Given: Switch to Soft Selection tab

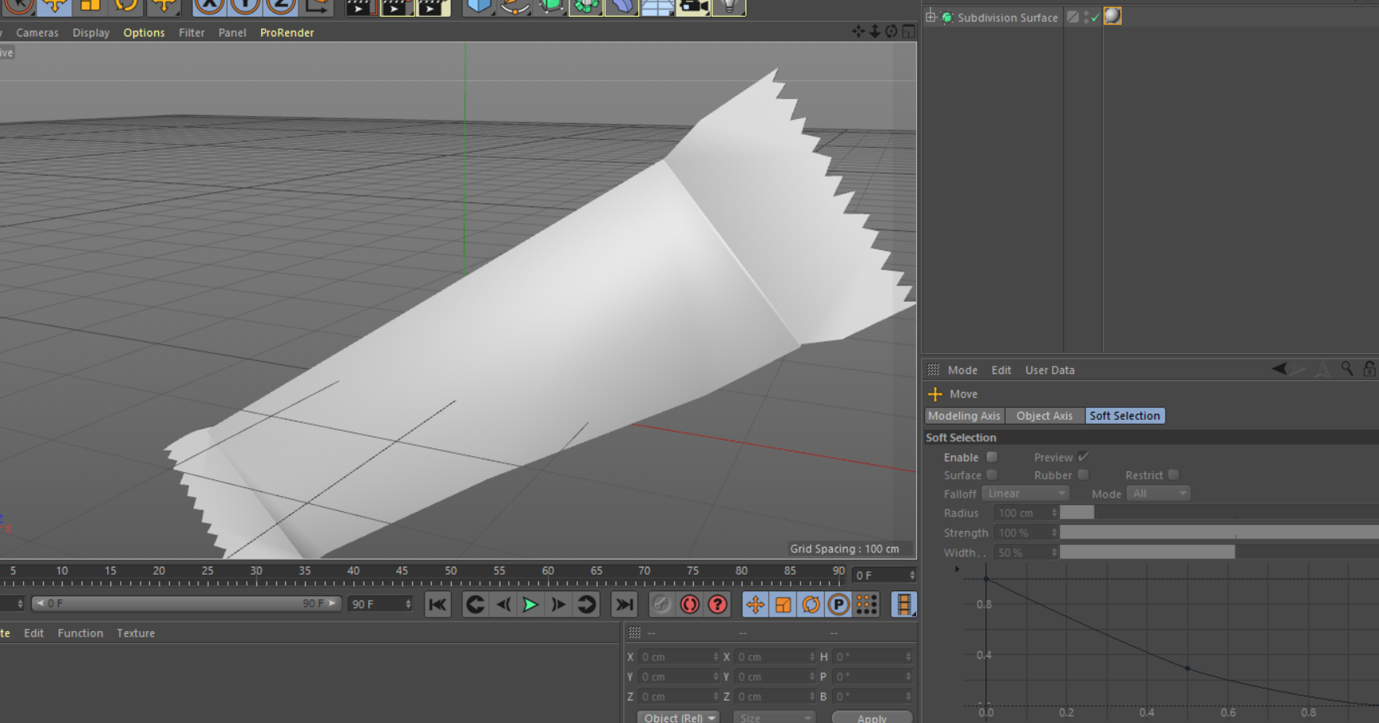Looking at the screenshot, I should 1124,416.
